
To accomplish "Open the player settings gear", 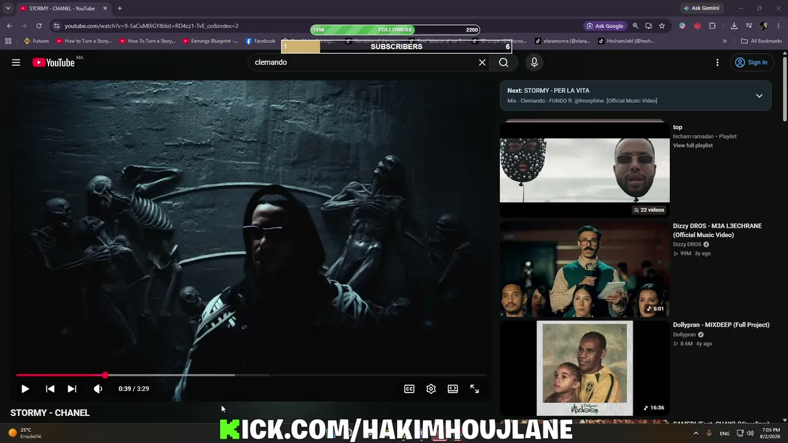I will coord(431,389).
